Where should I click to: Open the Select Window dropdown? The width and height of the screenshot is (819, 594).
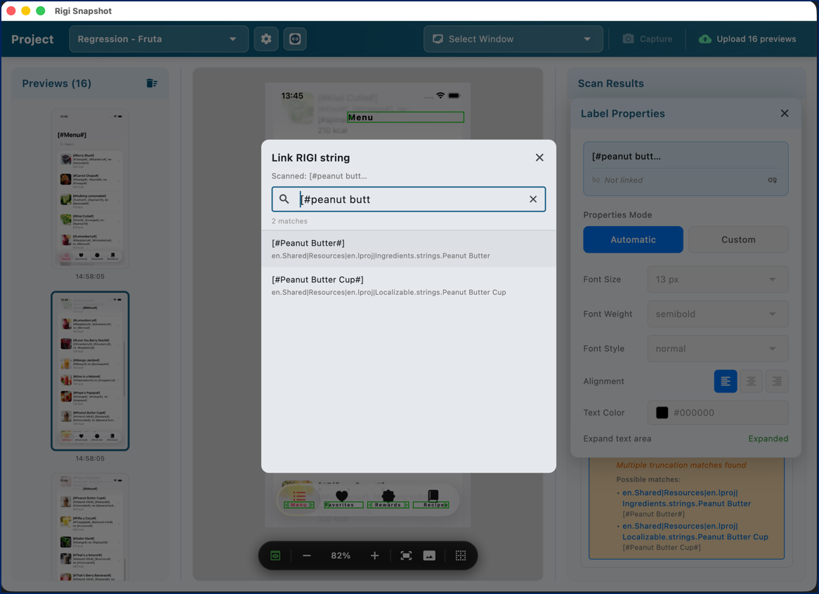pyautogui.click(x=513, y=39)
